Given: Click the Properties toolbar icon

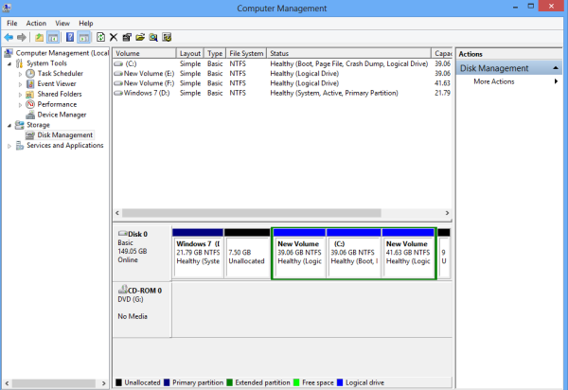Looking at the screenshot, I should point(127,38).
